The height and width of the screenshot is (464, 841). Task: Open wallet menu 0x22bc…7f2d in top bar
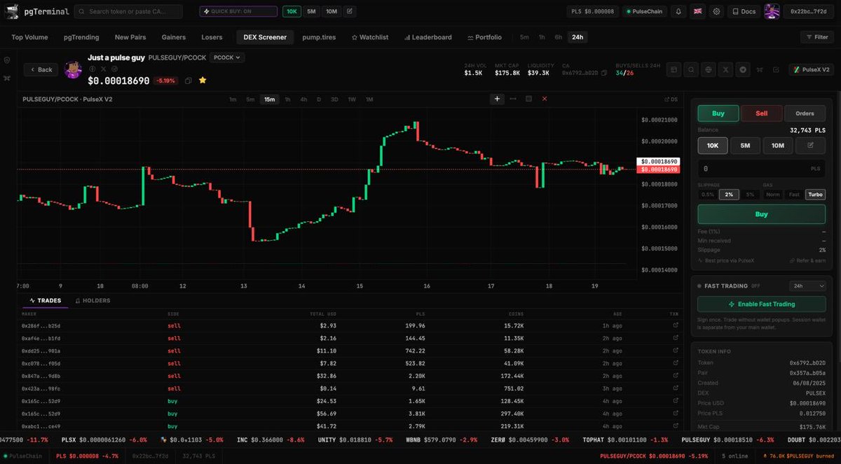pos(809,11)
